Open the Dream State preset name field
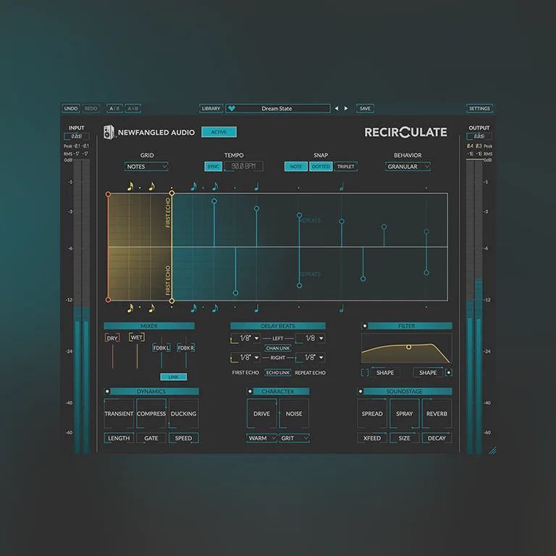 click(x=278, y=109)
